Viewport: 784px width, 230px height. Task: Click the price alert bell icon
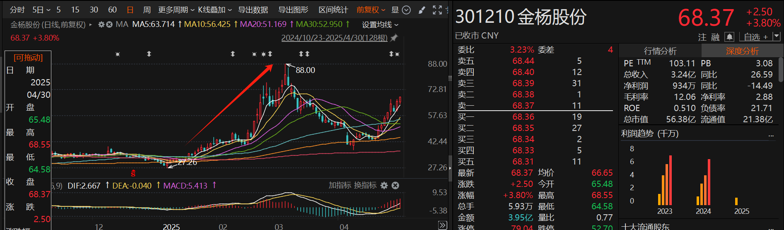tap(729, 37)
